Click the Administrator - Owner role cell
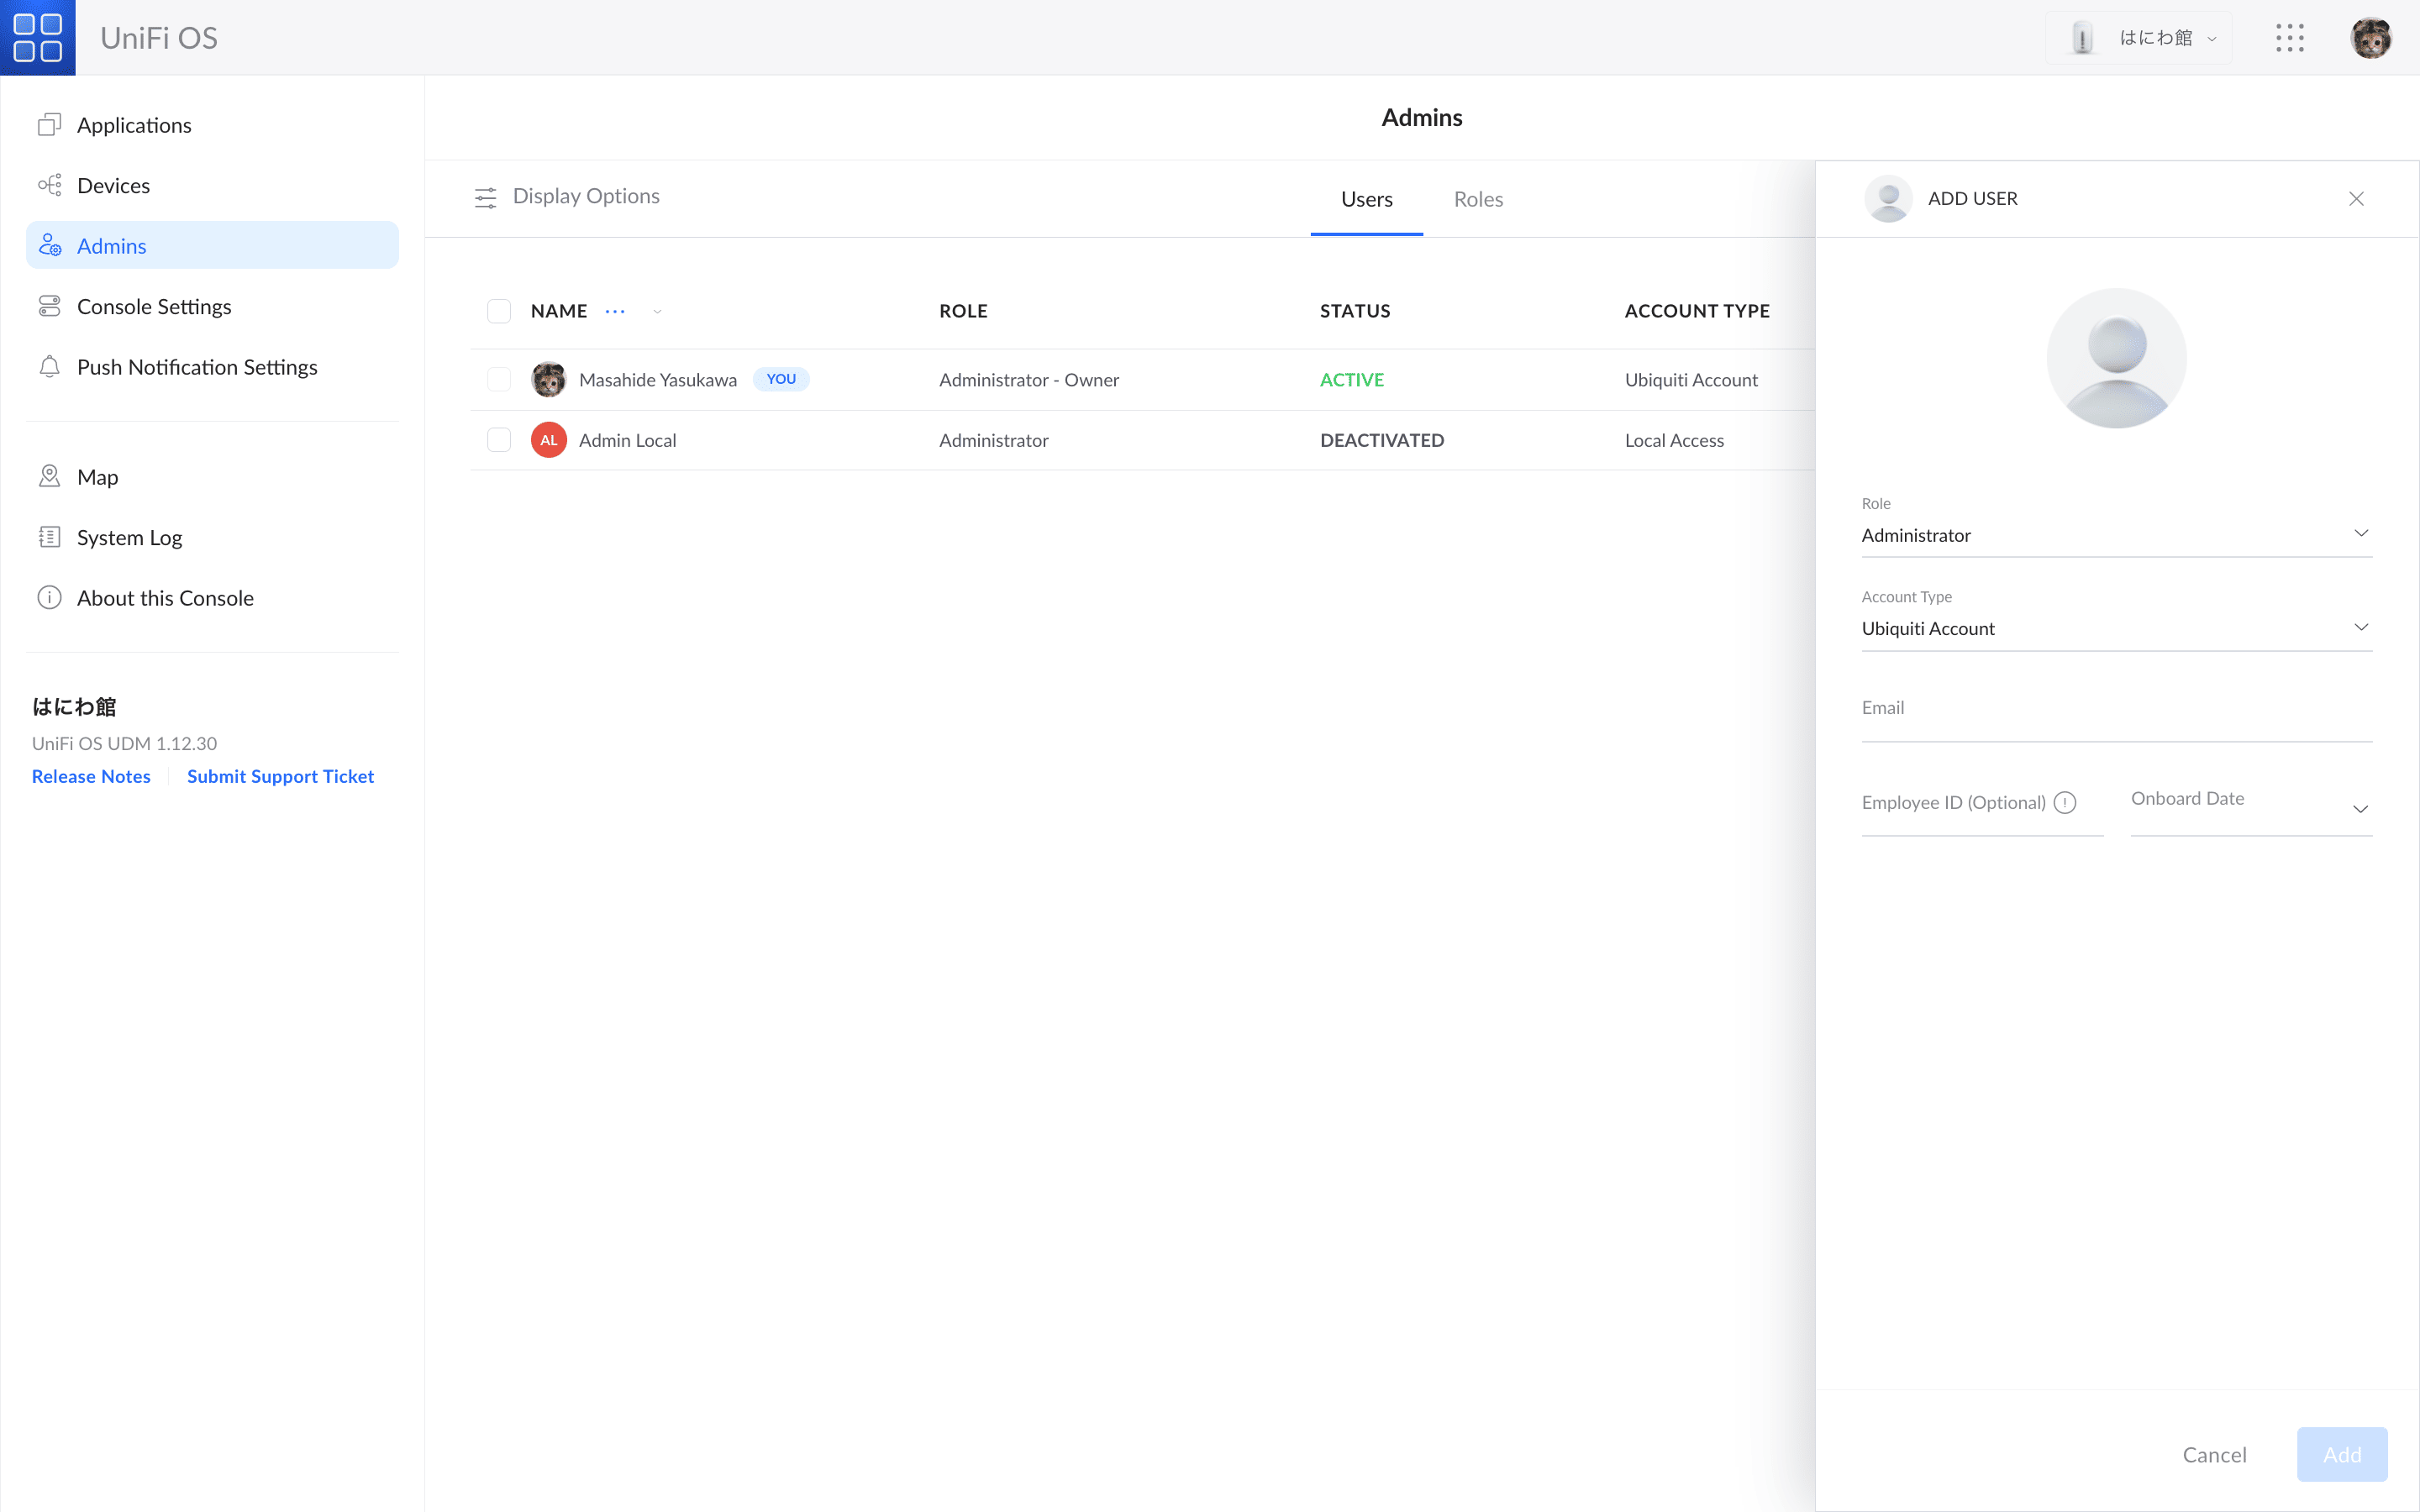 click(1029, 379)
